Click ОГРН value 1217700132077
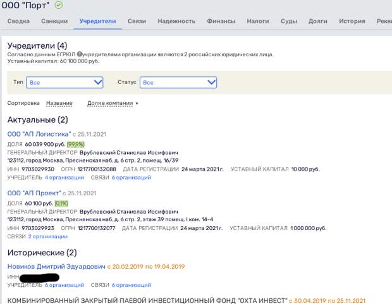Viewport: 392px width, 304px height. click(x=97, y=228)
